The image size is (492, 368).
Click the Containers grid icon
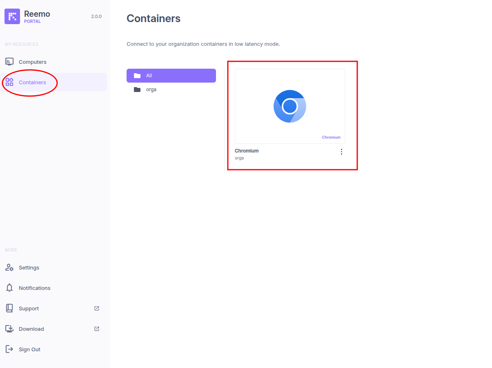coord(9,82)
